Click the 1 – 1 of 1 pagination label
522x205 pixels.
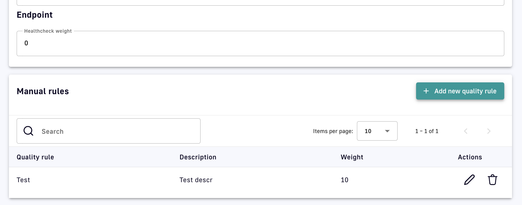(x=427, y=131)
